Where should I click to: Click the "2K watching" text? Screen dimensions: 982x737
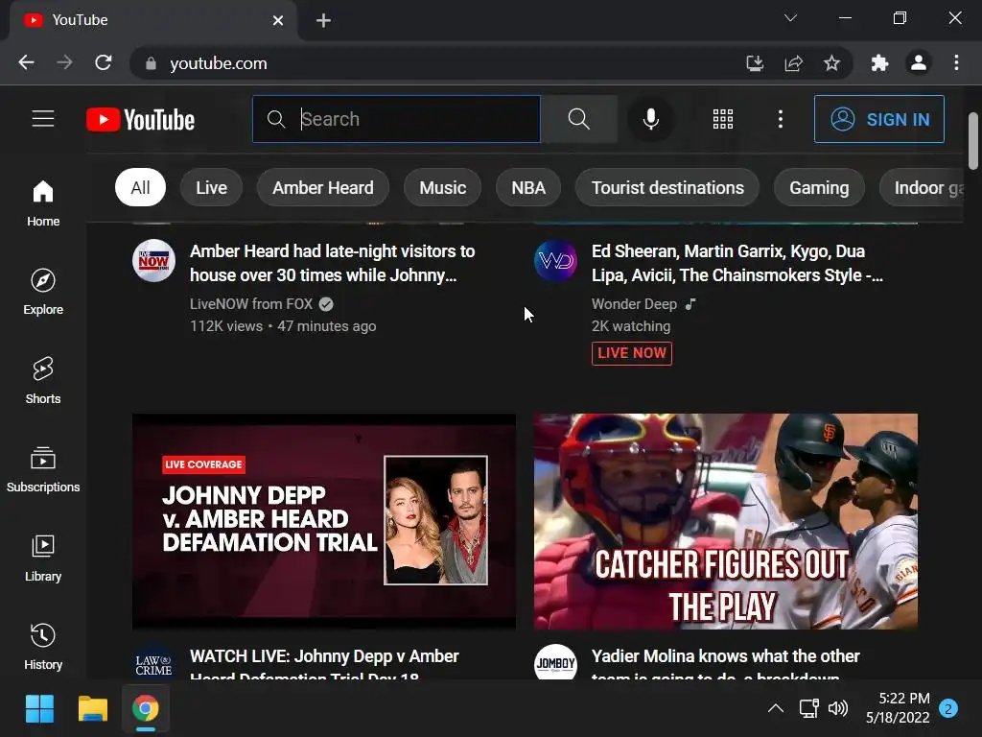point(631,326)
